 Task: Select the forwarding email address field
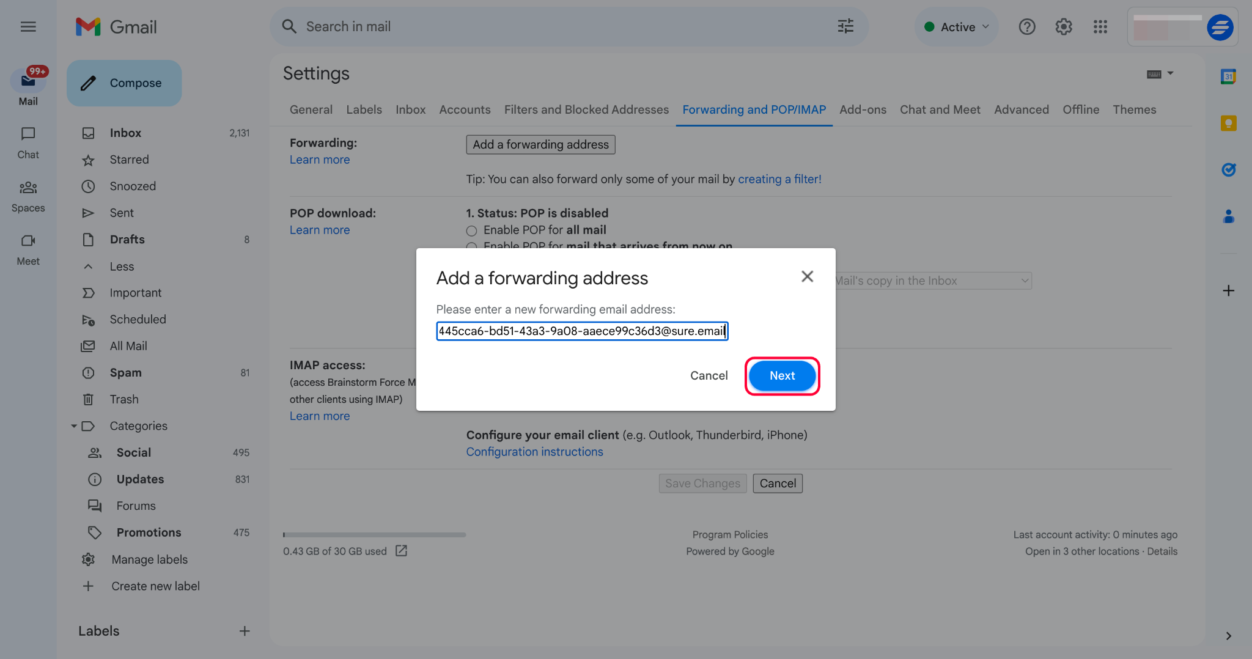coord(581,331)
